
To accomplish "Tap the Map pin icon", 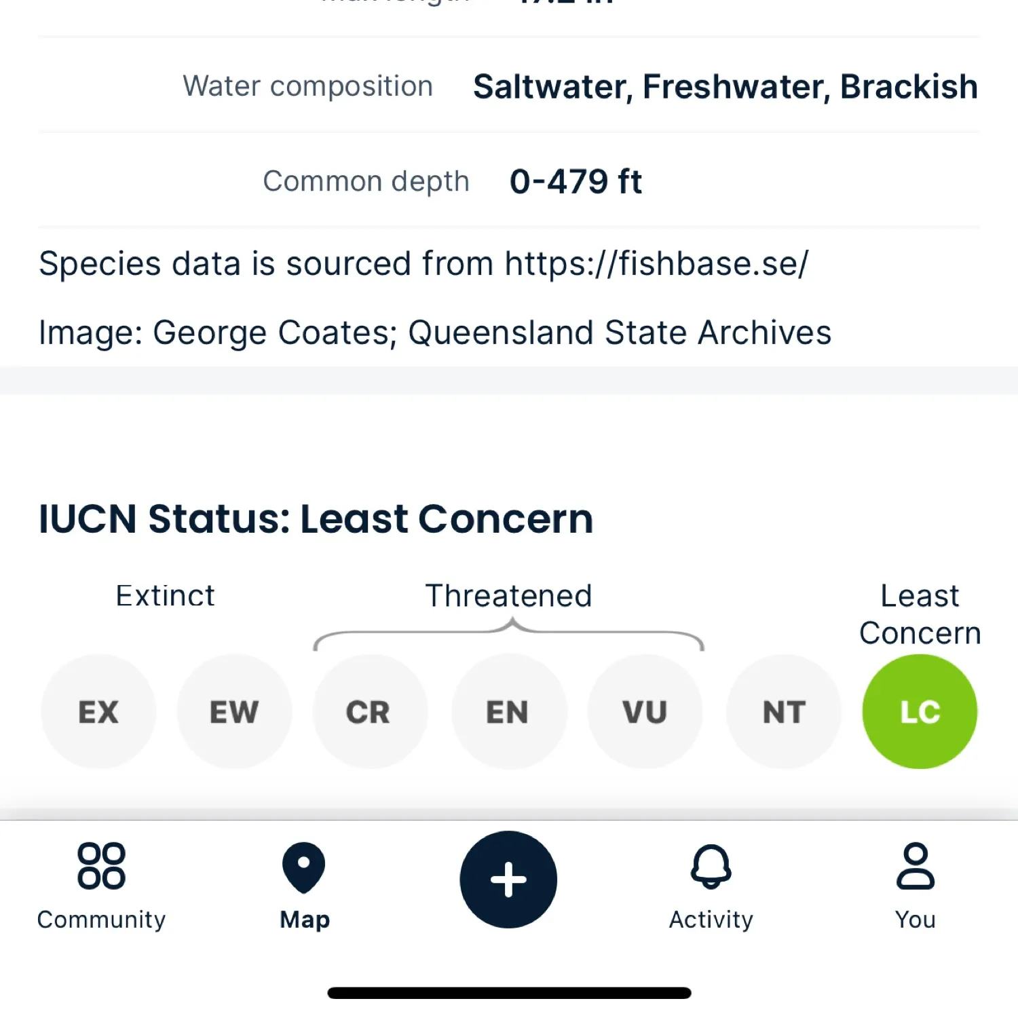I will click(x=303, y=867).
